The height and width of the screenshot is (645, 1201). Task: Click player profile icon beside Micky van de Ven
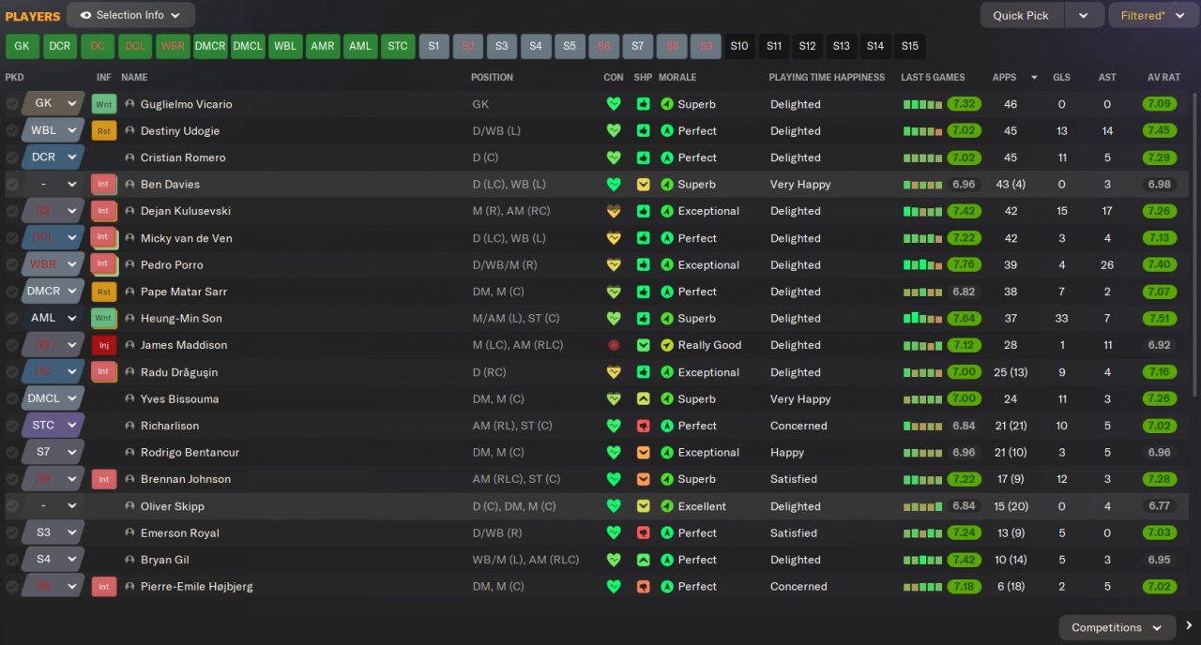129,238
